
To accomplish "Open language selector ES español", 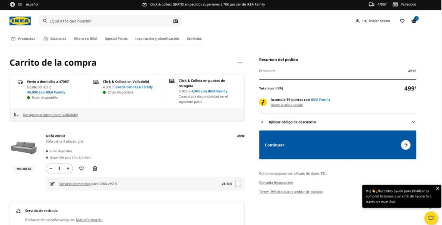I will (24, 4).
